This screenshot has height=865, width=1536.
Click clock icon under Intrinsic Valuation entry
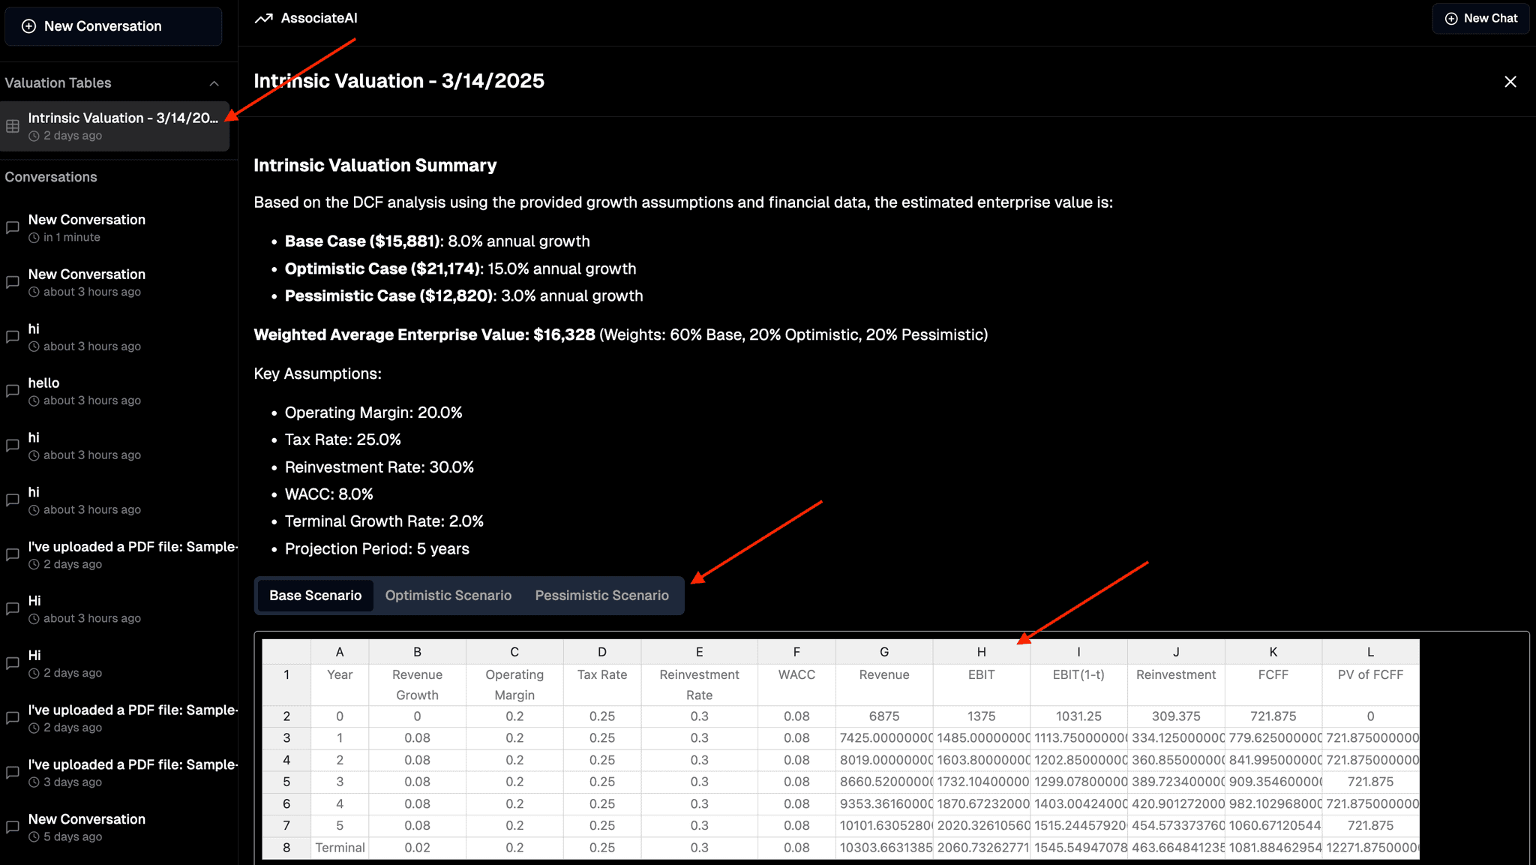[34, 136]
